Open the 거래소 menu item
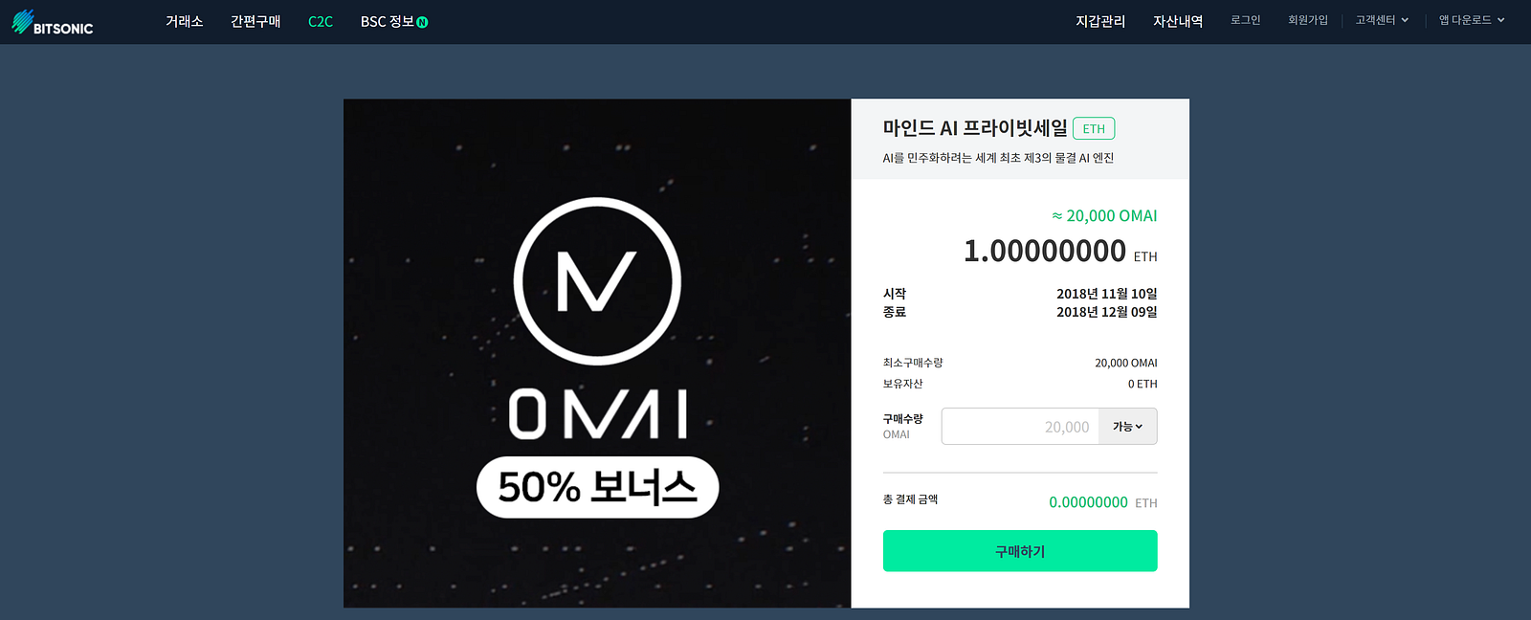Viewport: 1531px width, 620px height. coord(185,21)
